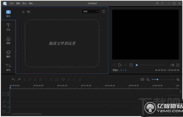Switch to the 转场 (Transitions) tab
This screenshot has height=117, width=183.
tap(8, 67)
